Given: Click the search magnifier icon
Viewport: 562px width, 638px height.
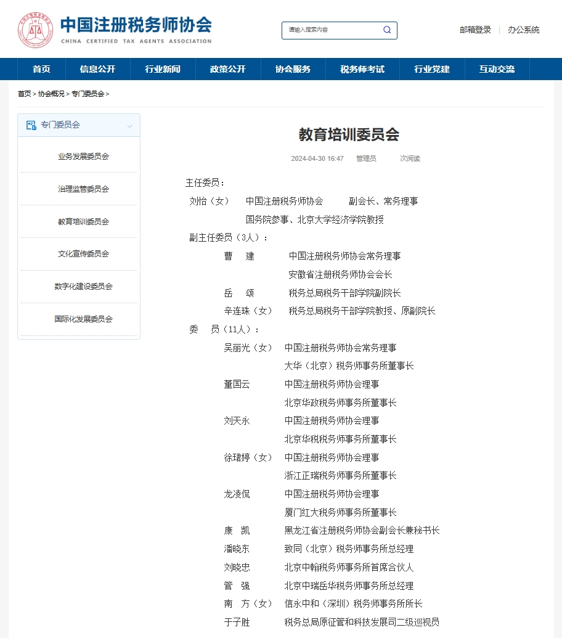Looking at the screenshot, I should click(x=387, y=30).
